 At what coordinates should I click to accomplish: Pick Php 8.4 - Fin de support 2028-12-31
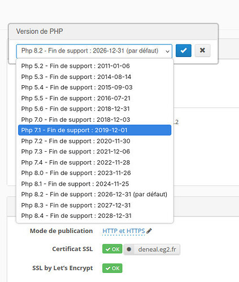pos(94,216)
